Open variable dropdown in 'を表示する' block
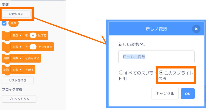 coord(17,58)
